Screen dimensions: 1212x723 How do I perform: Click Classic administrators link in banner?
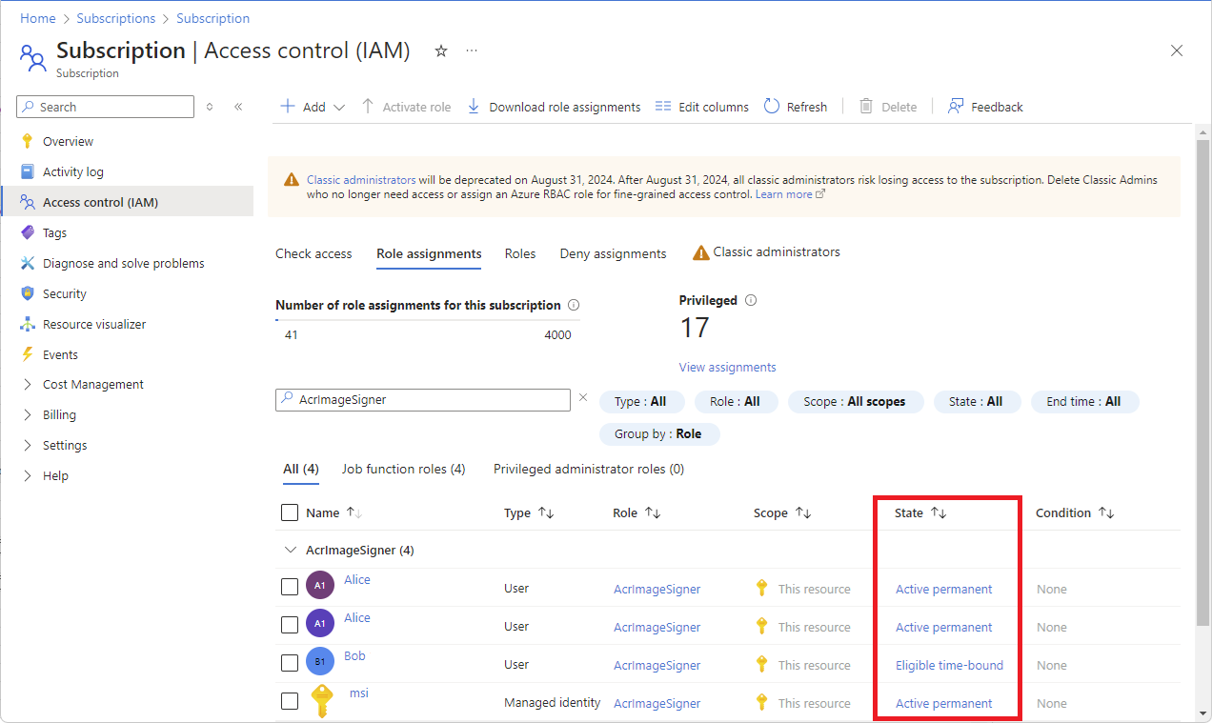(361, 179)
